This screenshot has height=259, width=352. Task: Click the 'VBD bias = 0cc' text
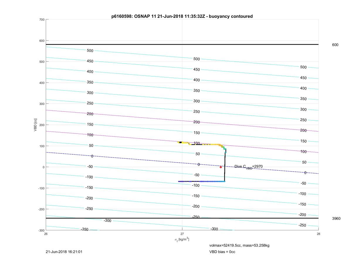(222, 252)
